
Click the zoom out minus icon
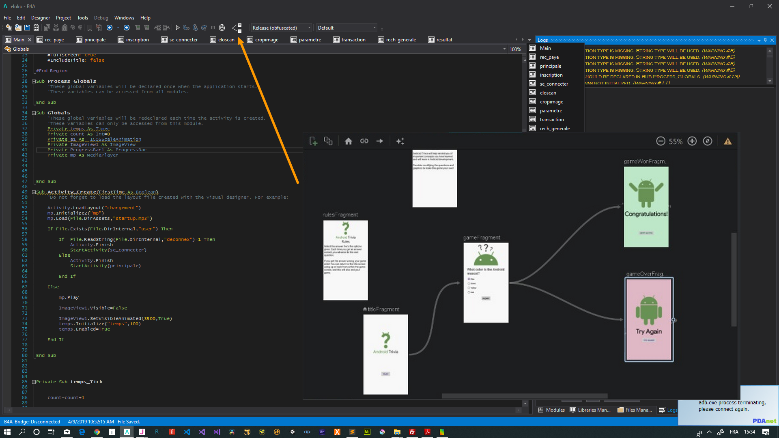pos(661,141)
